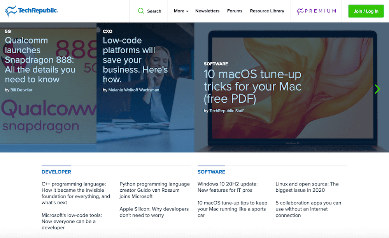
Task: Open the SOFTWARE section heading
Action: [211, 172]
